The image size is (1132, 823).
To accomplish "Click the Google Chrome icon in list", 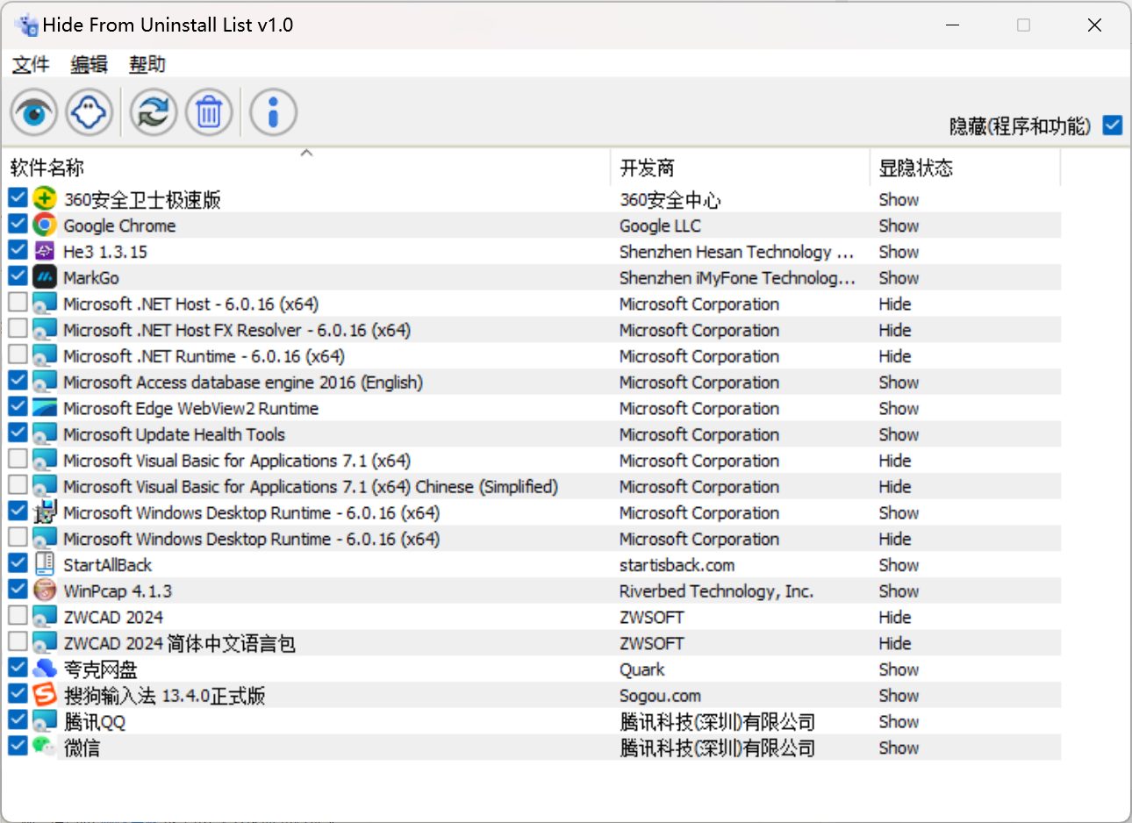I will click(45, 225).
